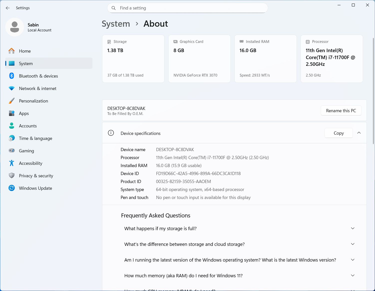Click the Home house icon in sidebar
This screenshot has height=291, width=375.
click(x=11, y=51)
